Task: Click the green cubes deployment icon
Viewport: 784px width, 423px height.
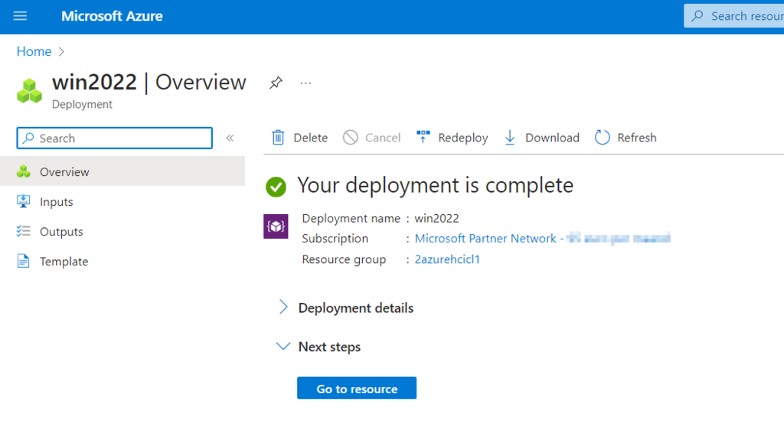Action: [30, 91]
